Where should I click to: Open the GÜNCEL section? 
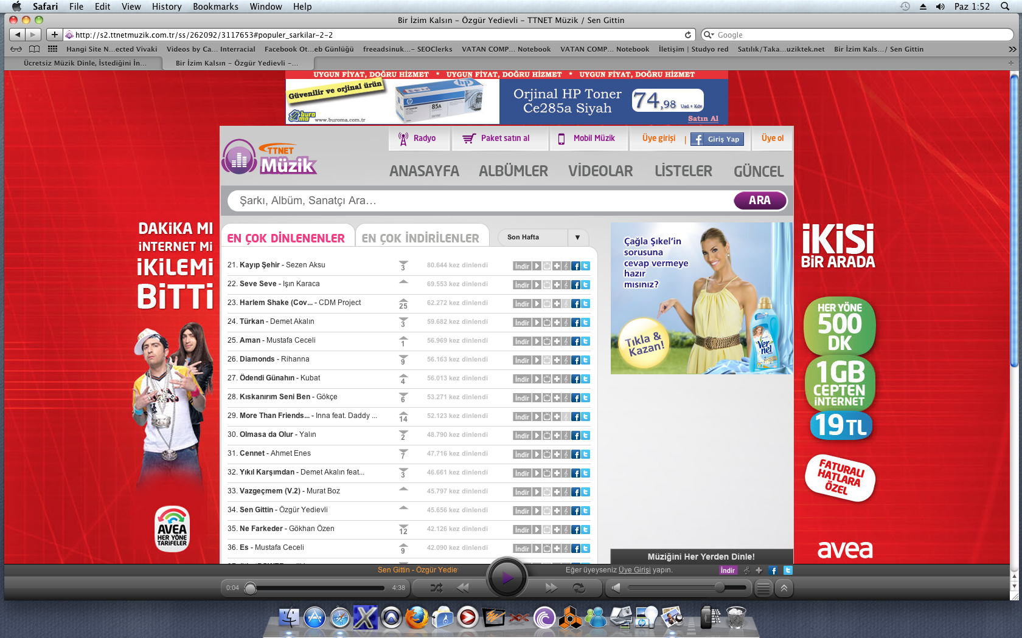tap(758, 171)
